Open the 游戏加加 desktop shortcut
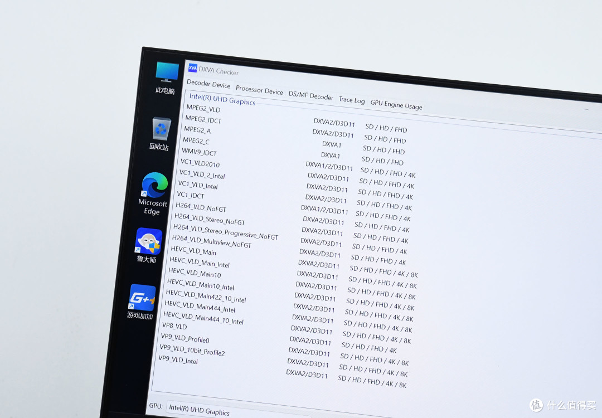Image resolution: width=602 pixels, height=418 pixels. pyautogui.click(x=142, y=302)
